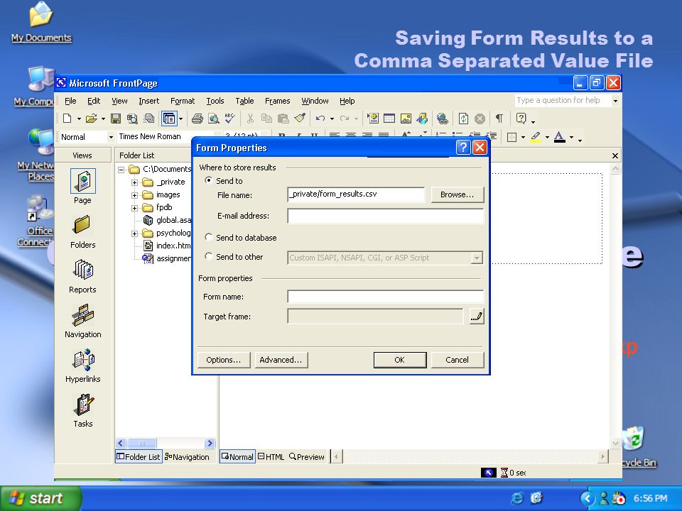Open the highlight color dropdown arrow

547,137
